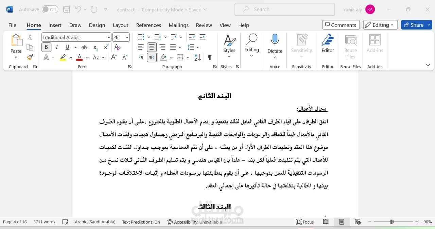The height and width of the screenshot is (229, 435).
Task: Sort the selection with the A-Z icon
Action: [197, 57]
